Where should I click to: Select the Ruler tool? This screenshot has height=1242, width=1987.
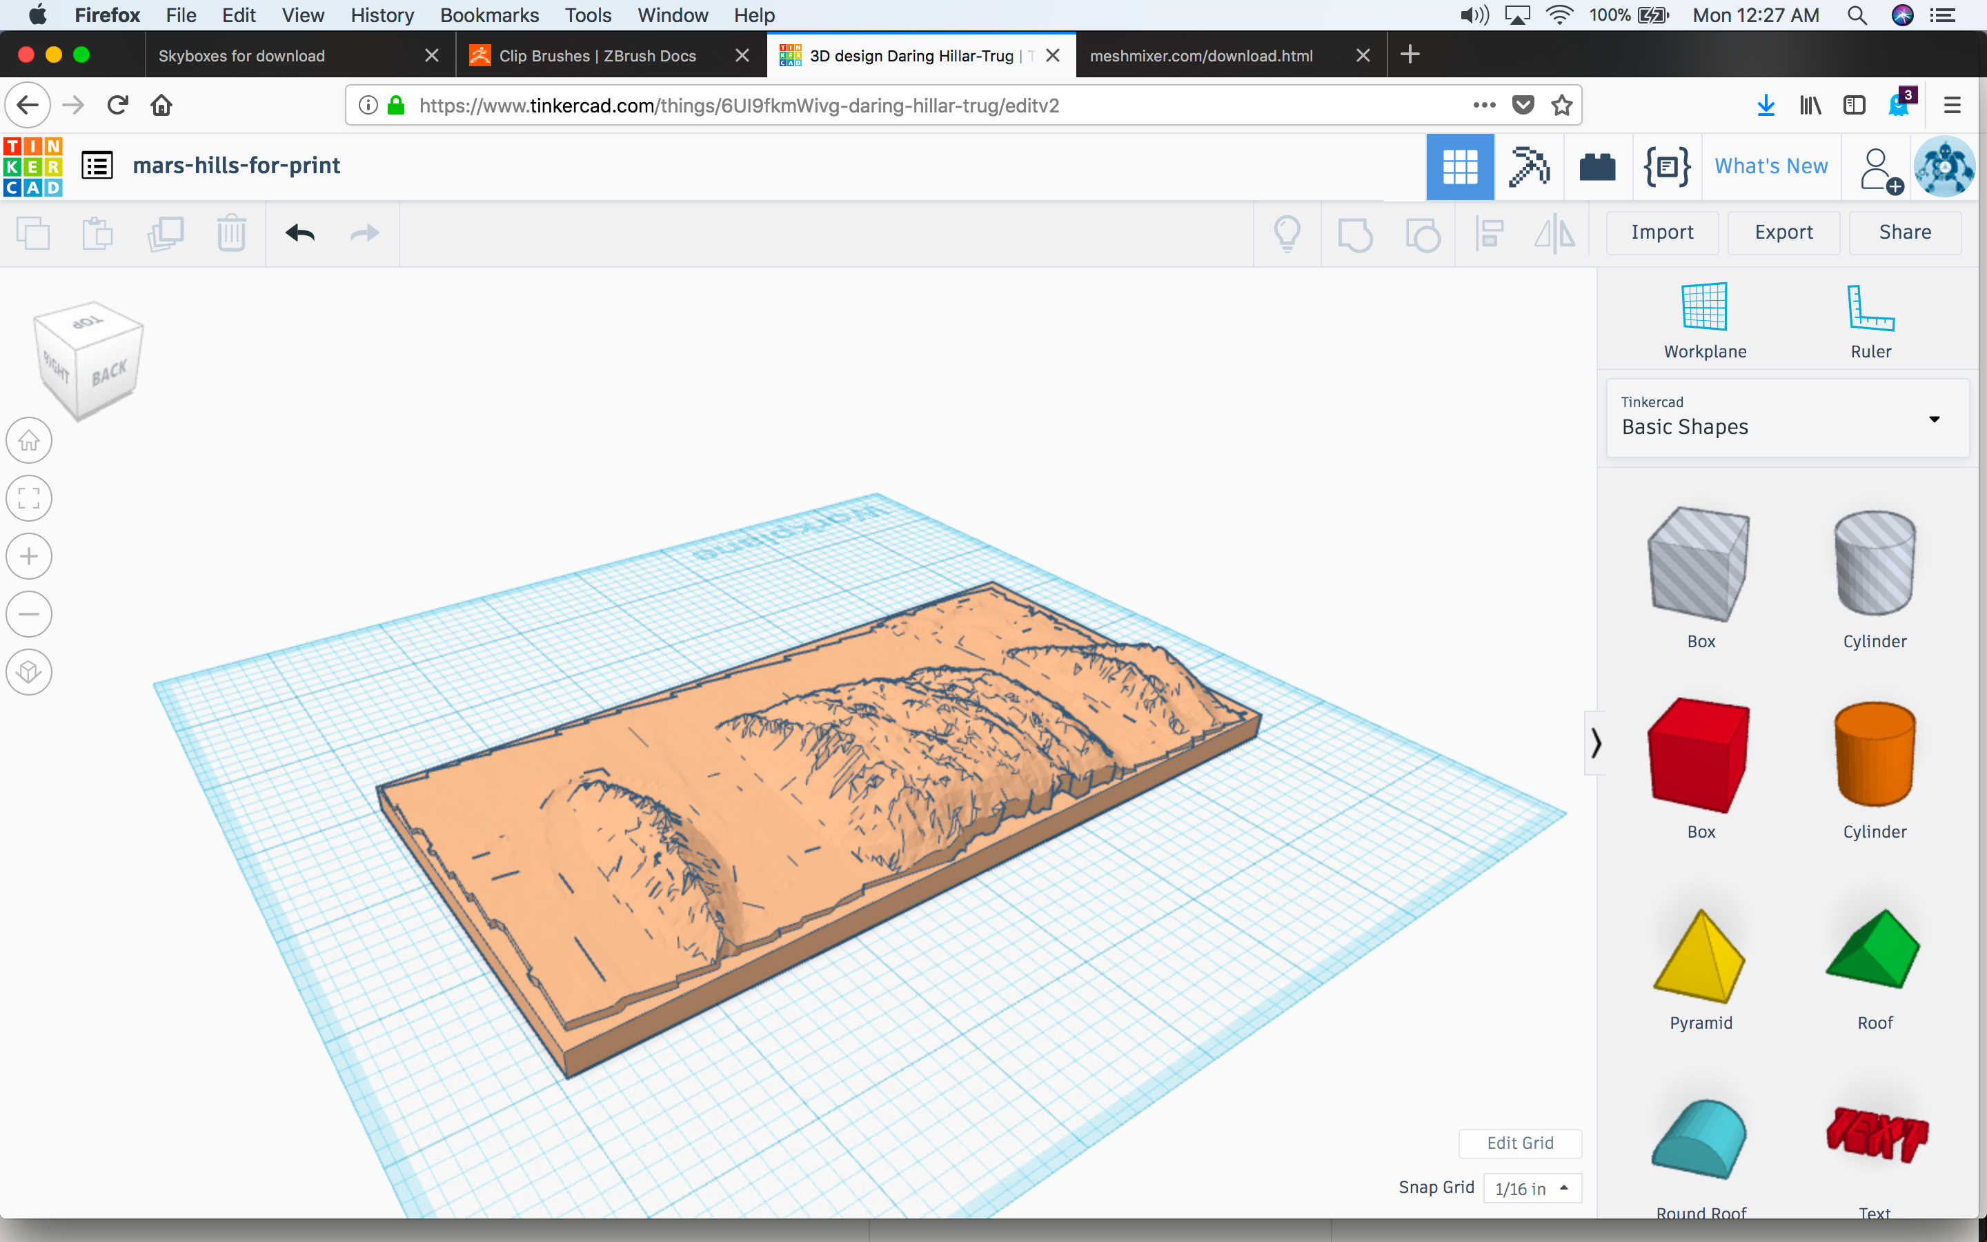[1870, 321]
